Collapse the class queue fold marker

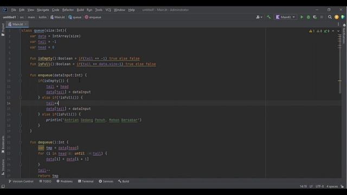[21, 30]
